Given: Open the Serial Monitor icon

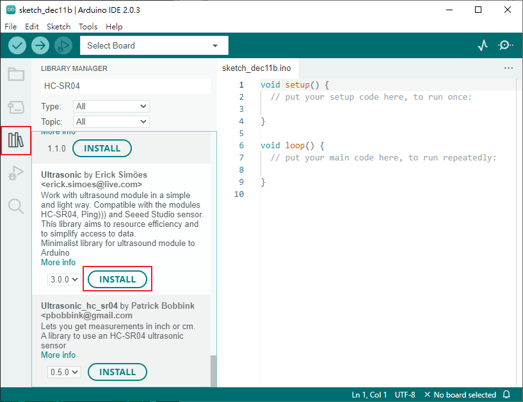Looking at the screenshot, I should pos(505,45).
